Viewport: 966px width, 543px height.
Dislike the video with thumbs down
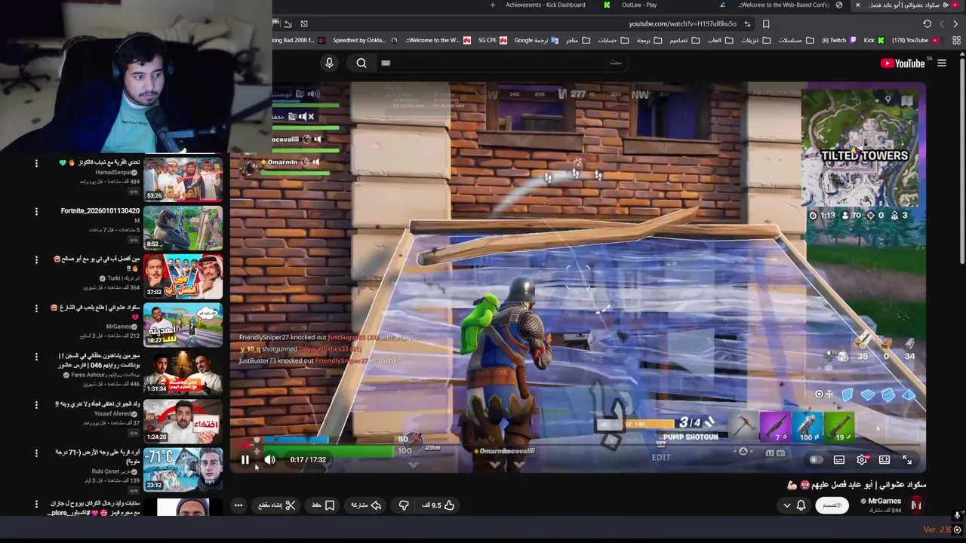404,505
